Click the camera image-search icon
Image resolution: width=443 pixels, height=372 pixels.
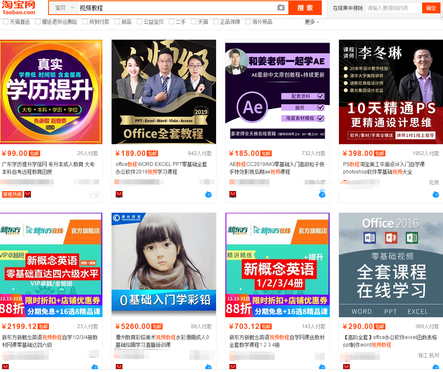[x=281, y=8]
